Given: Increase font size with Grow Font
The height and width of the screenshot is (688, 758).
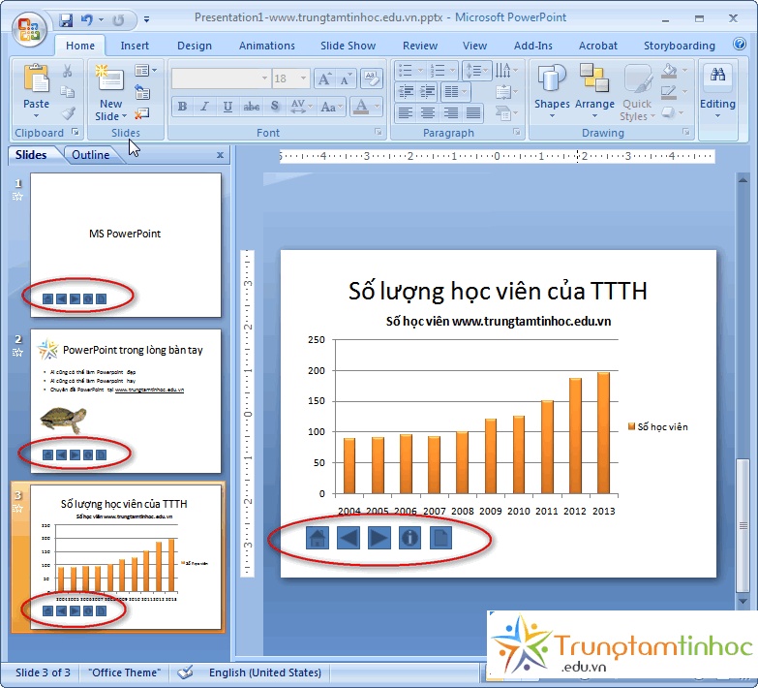Looking at the screenshot, I should [x=324, y=78].
